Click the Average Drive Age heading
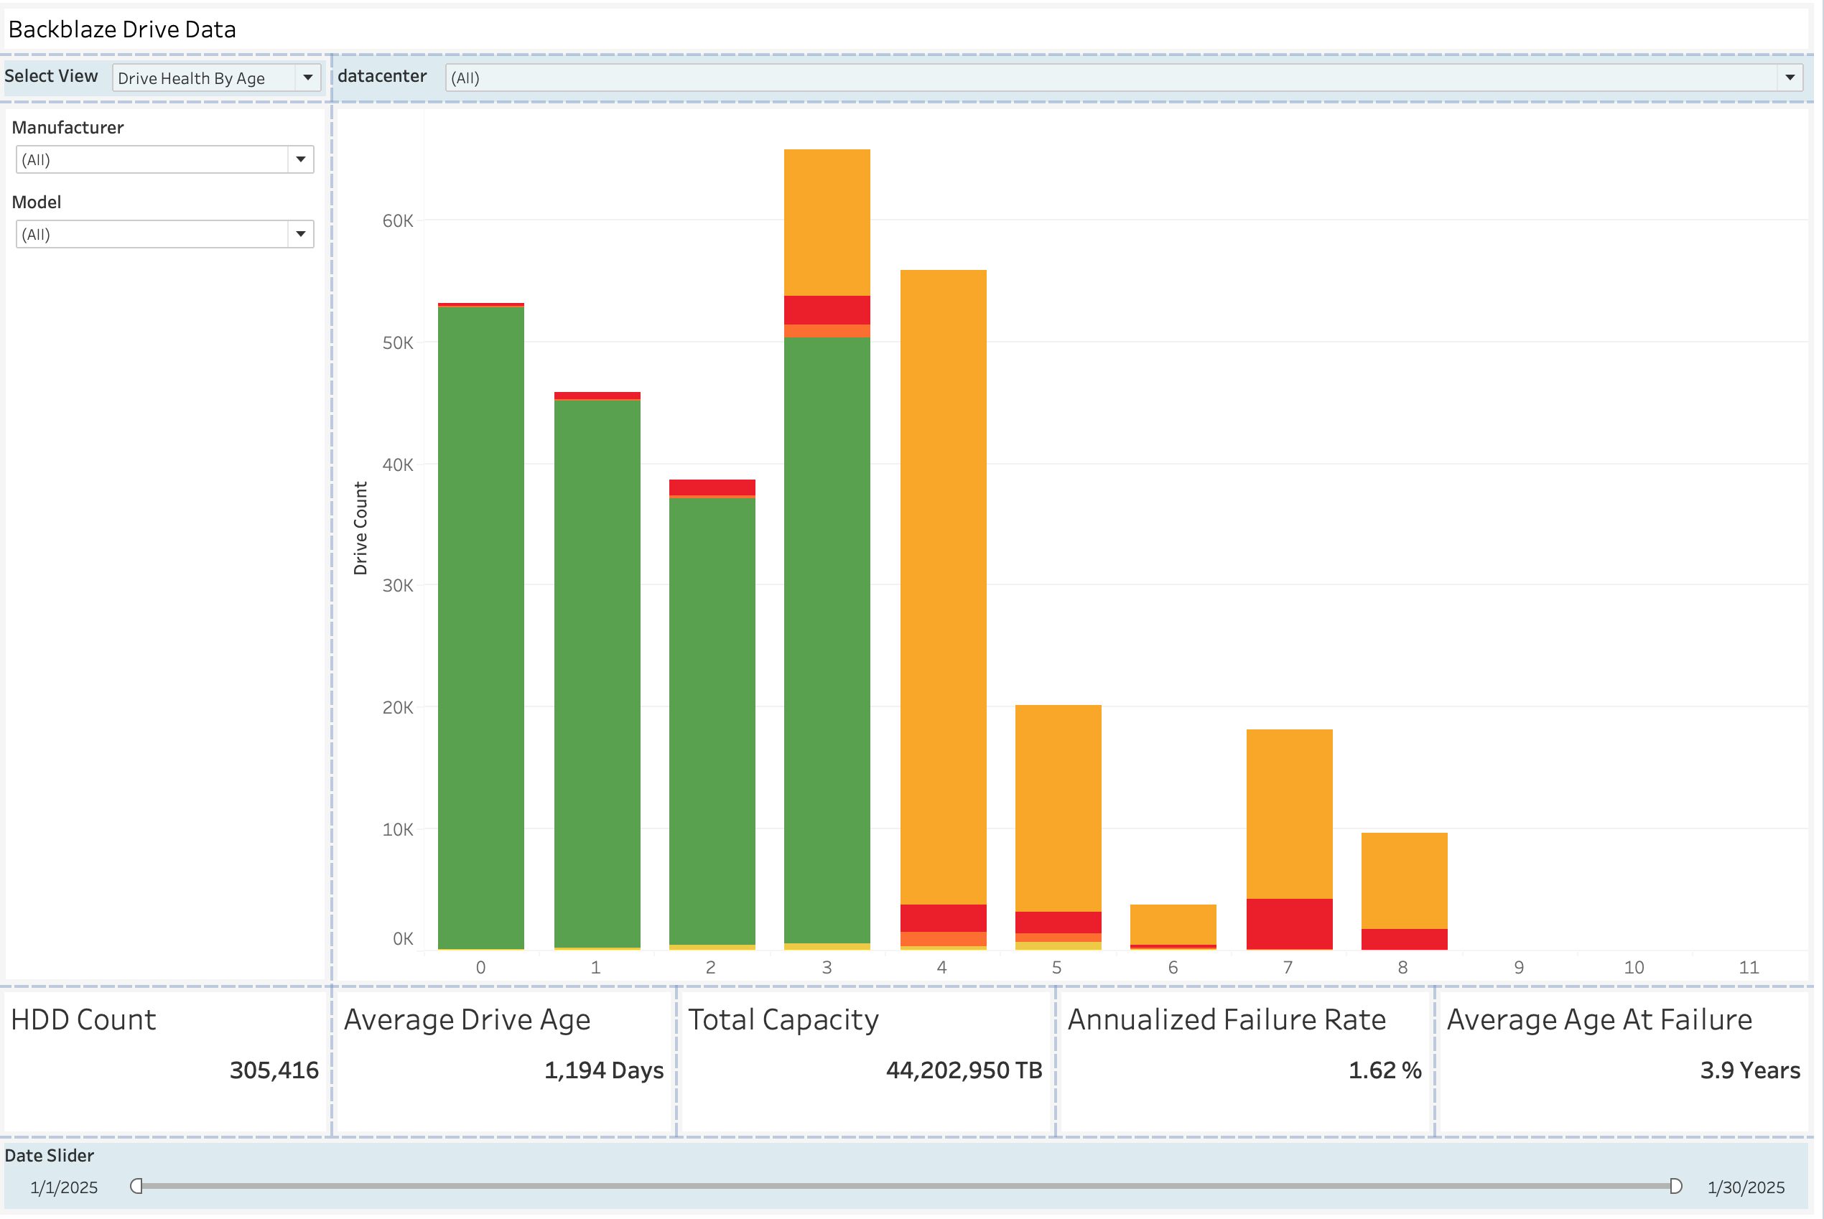 [x=467, y=1020]
